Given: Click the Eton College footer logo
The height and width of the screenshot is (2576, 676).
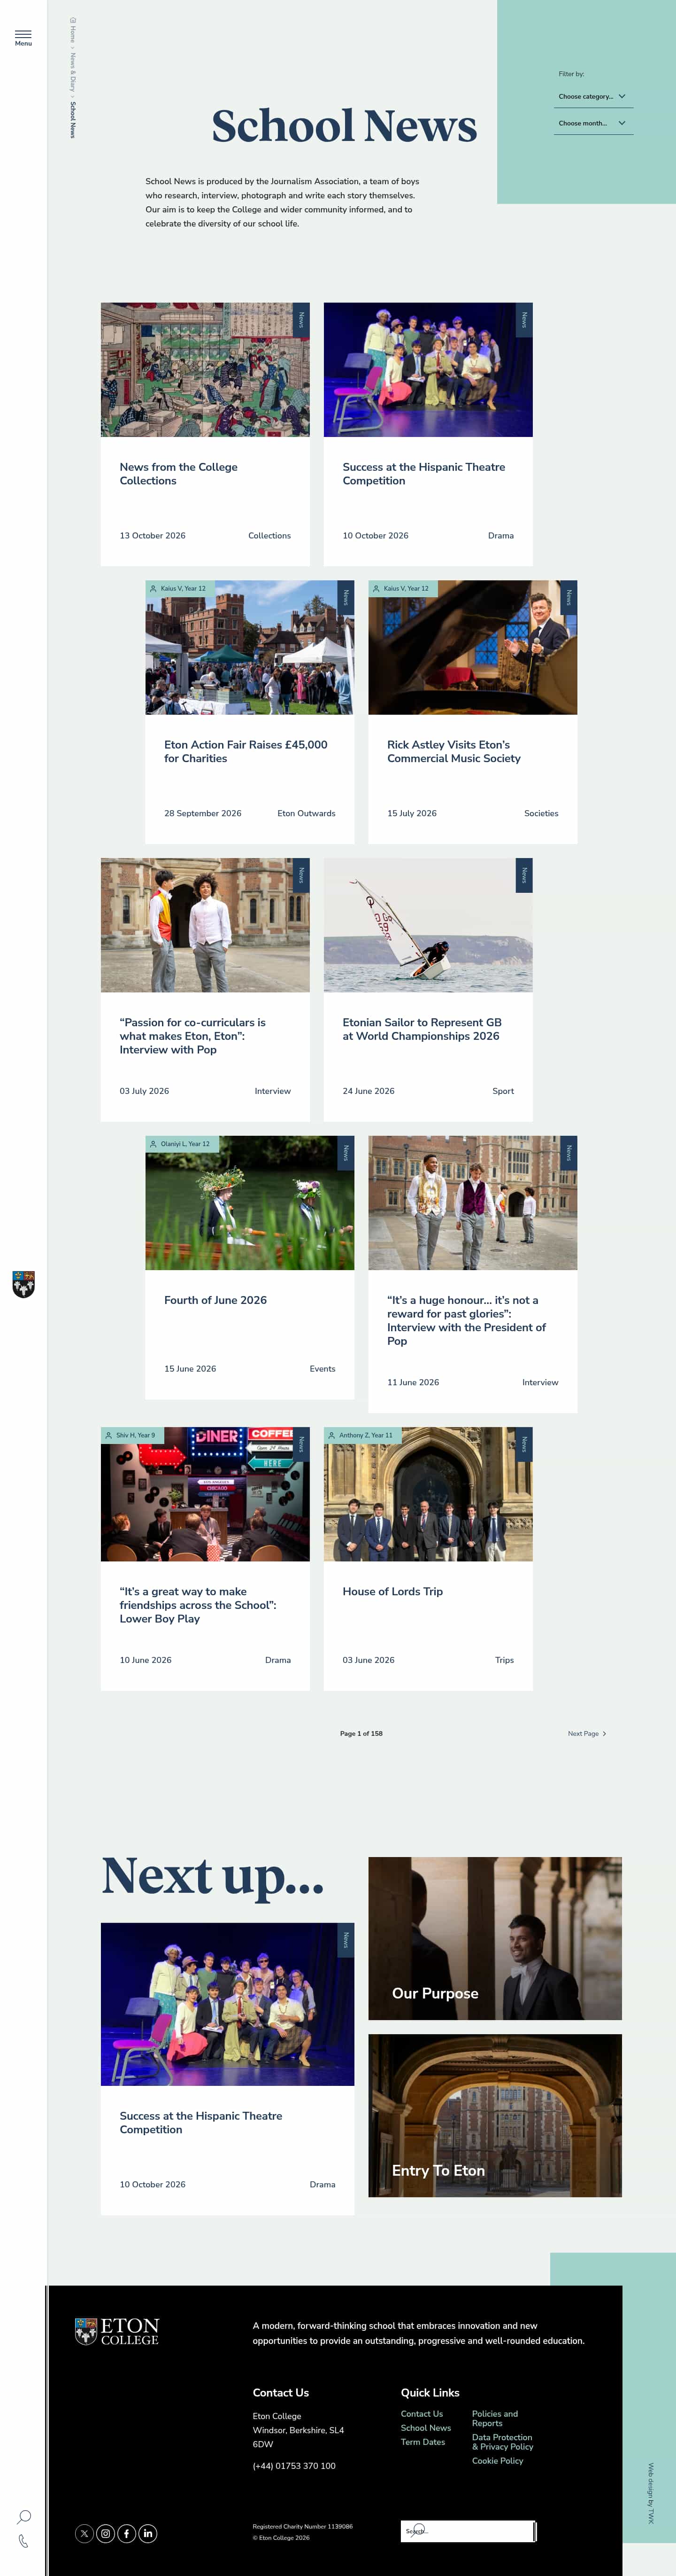Looking at the screenshot, I should point(117,2331).
